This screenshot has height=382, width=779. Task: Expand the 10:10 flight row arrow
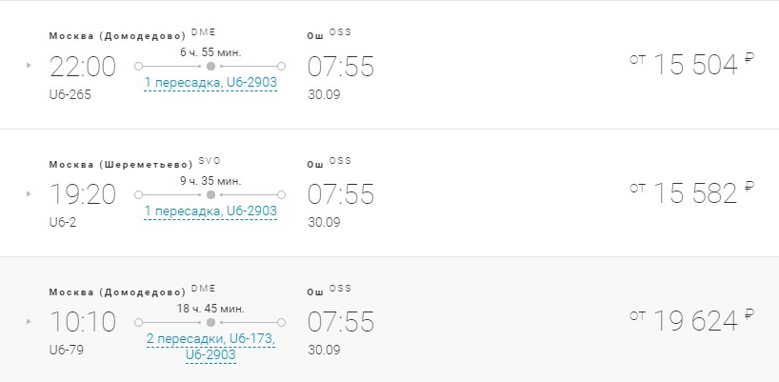(30, 322)
